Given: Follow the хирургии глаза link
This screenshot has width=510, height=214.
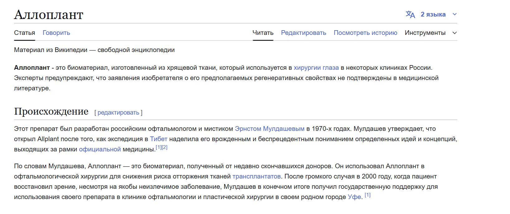Looking at the screenshot, I should pos(316,68).
